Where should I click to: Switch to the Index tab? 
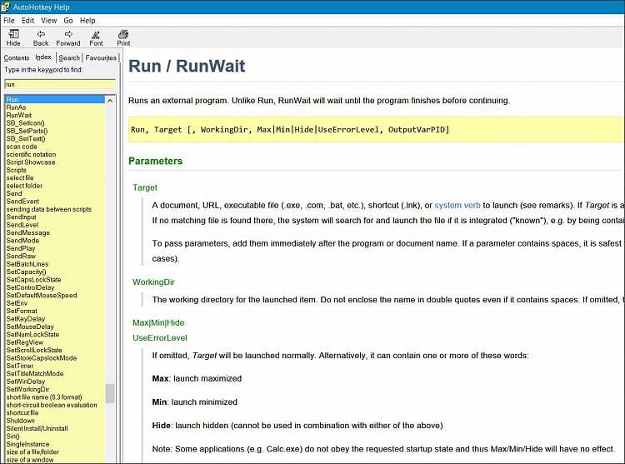click(x=43, y=57)
